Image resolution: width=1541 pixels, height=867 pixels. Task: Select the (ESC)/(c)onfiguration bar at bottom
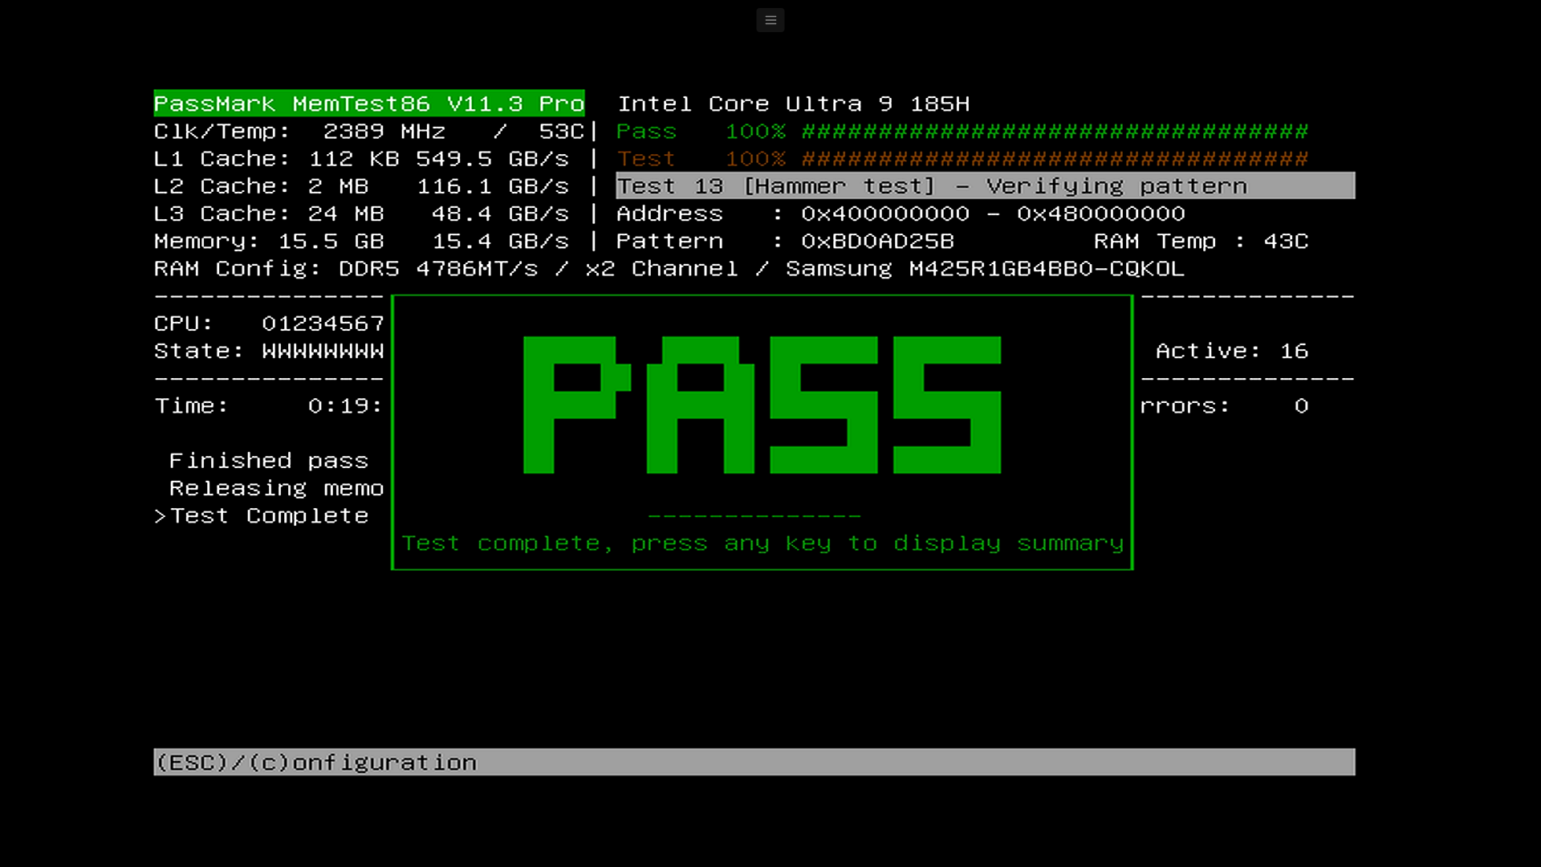tap(315, 762)
